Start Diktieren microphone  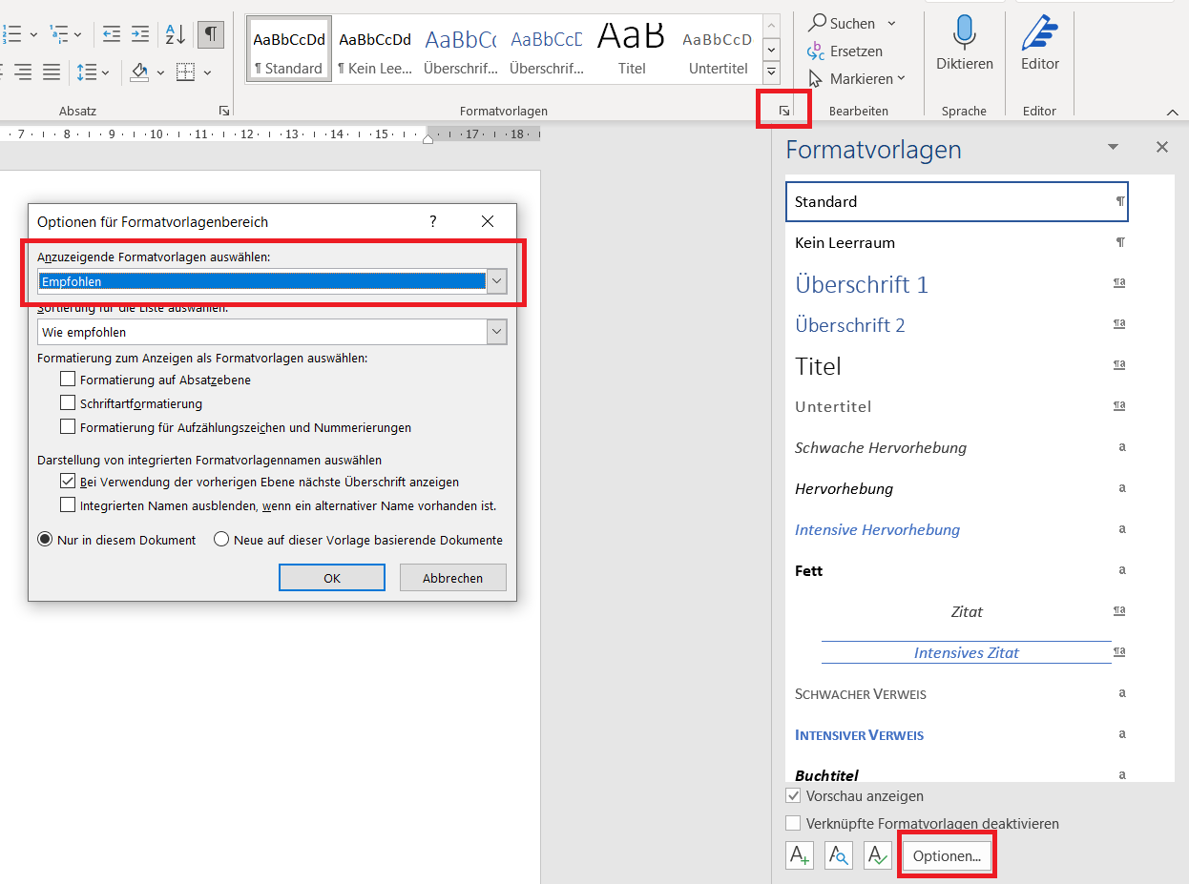[x=964, y=45]
